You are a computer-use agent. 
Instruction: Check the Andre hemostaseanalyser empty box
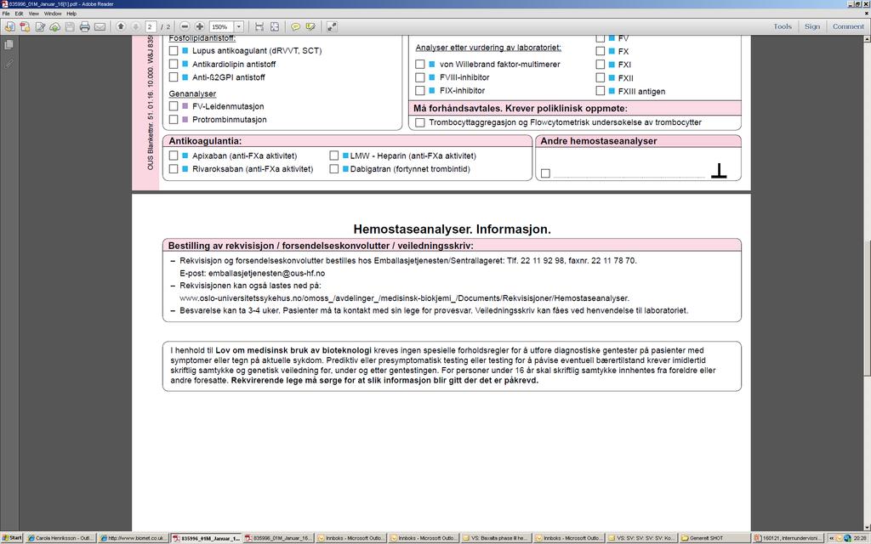point(545,173)
